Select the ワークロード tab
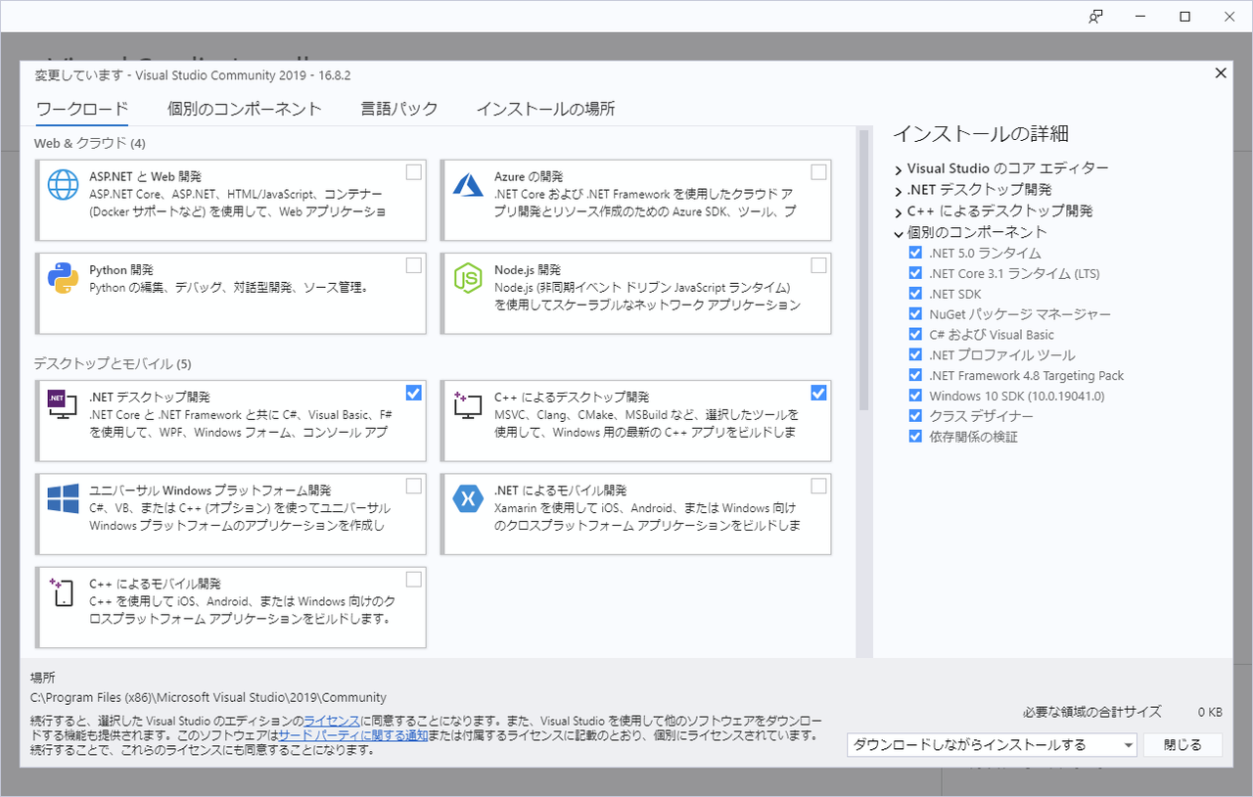 click(82, 109)
